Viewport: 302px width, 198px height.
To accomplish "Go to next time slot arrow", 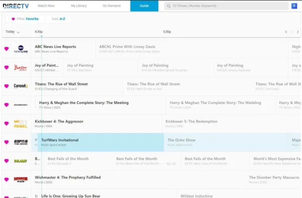I will [298, 32].
